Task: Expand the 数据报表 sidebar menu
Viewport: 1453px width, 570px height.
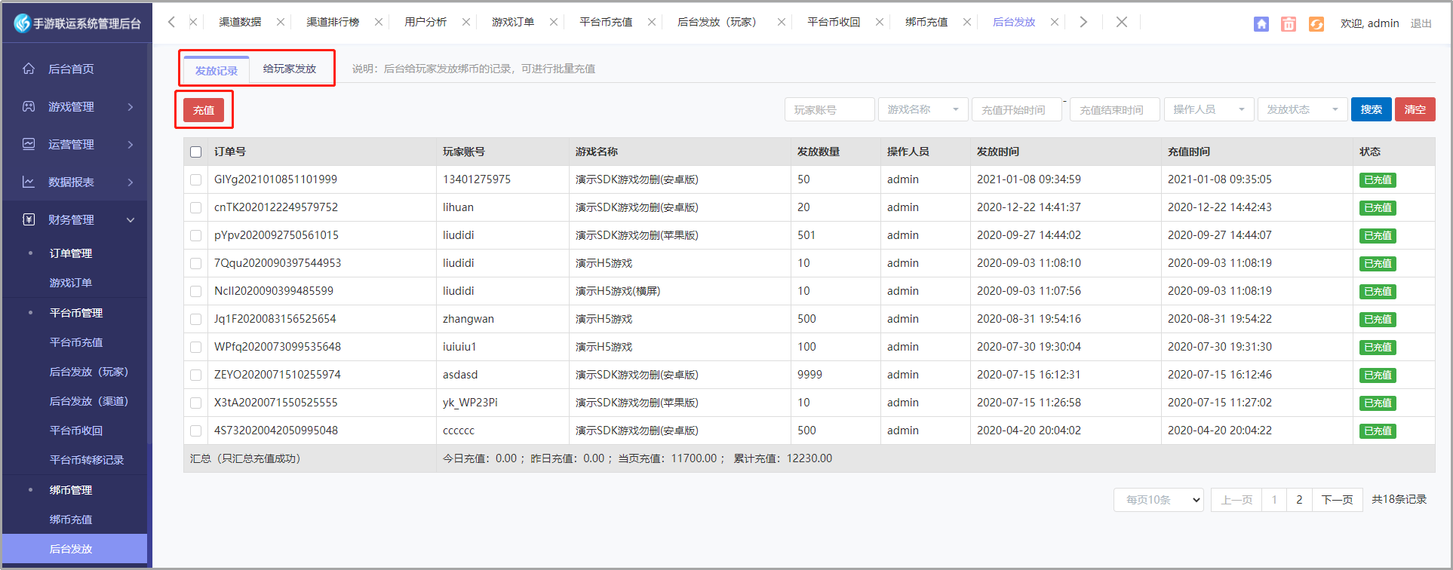Action: tap(131, 182)
